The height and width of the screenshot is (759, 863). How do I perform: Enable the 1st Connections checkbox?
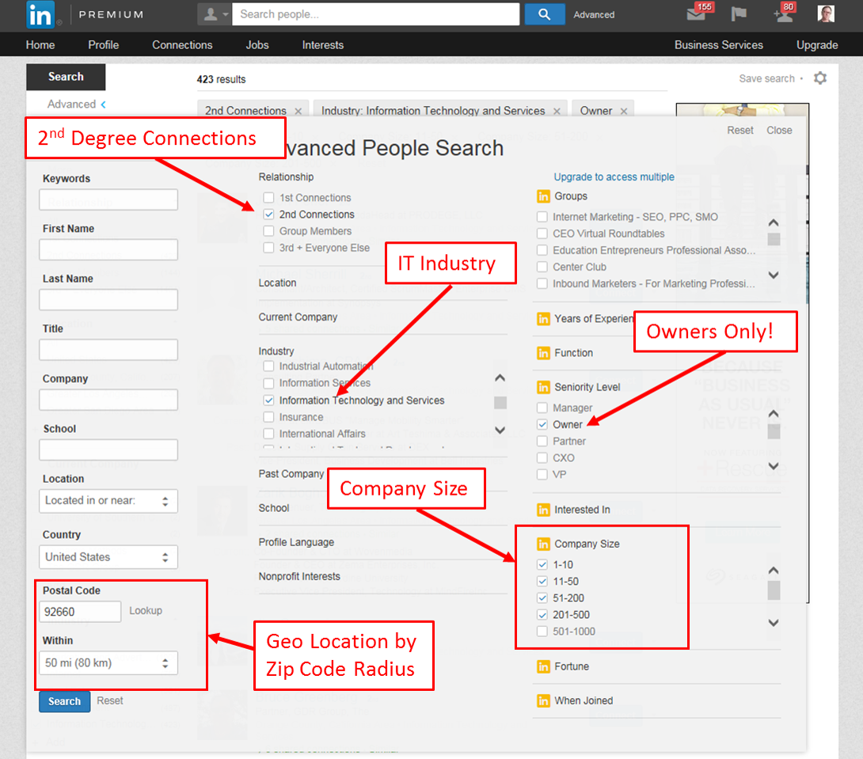click(269, 198)
